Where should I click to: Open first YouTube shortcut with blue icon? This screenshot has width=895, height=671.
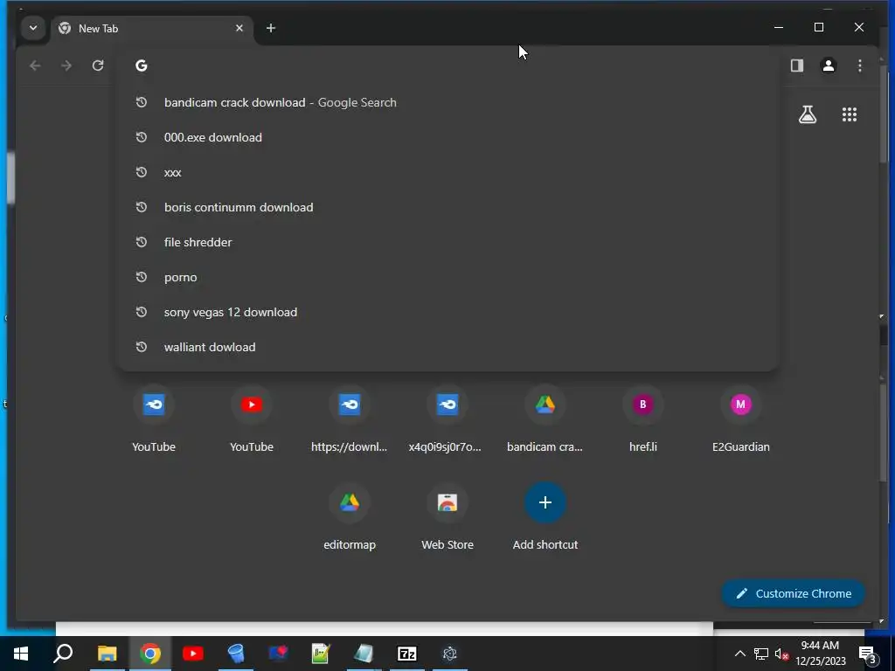click(154, 419)
